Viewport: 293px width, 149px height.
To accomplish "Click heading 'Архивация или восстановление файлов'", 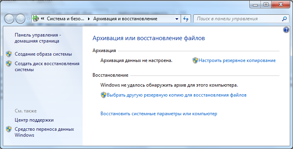I will [x=149, y=38].
